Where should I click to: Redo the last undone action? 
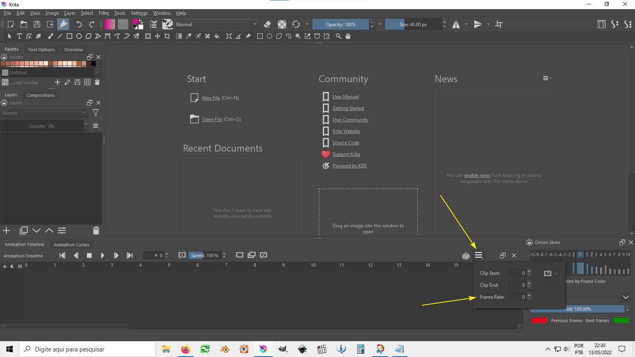point(92,24)
